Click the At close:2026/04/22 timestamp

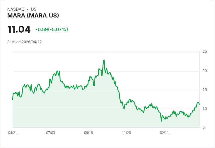coord(25,42)
